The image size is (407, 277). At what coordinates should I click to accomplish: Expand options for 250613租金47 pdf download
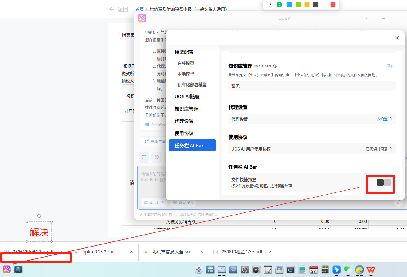pyautogui.click(x=271, y=252)
